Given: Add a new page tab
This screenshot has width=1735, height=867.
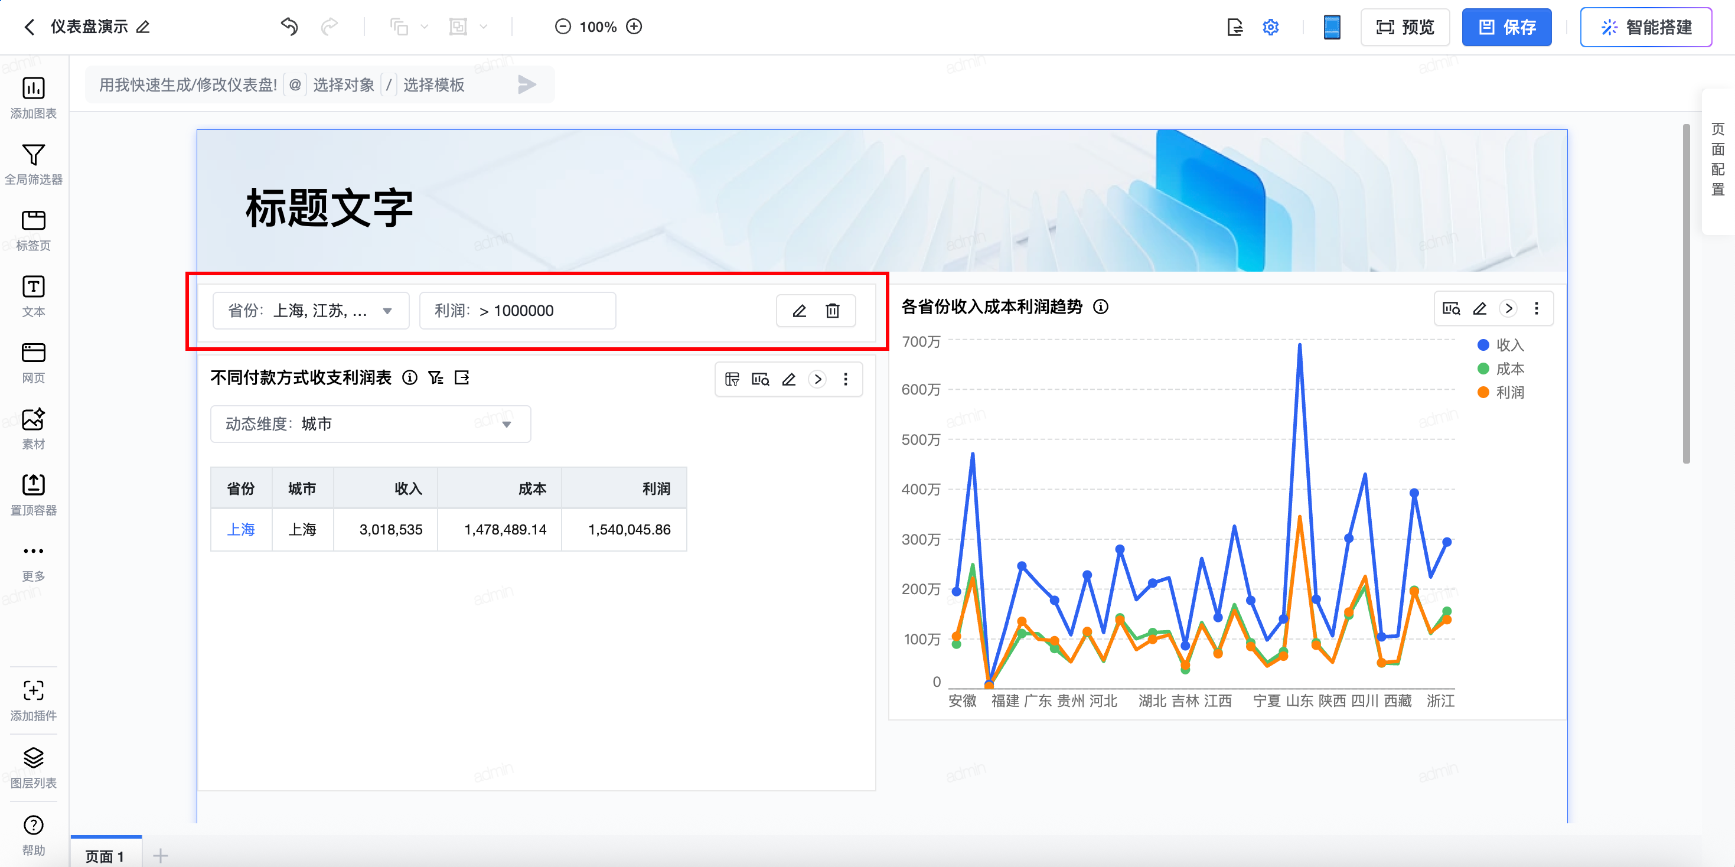Looking at the screenshot, I should (x=160, y=856).
